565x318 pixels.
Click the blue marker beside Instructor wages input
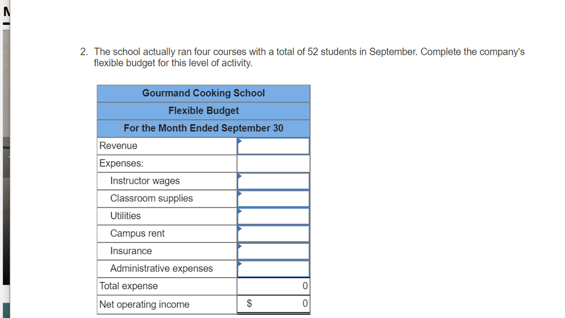(x=239, y=177)
